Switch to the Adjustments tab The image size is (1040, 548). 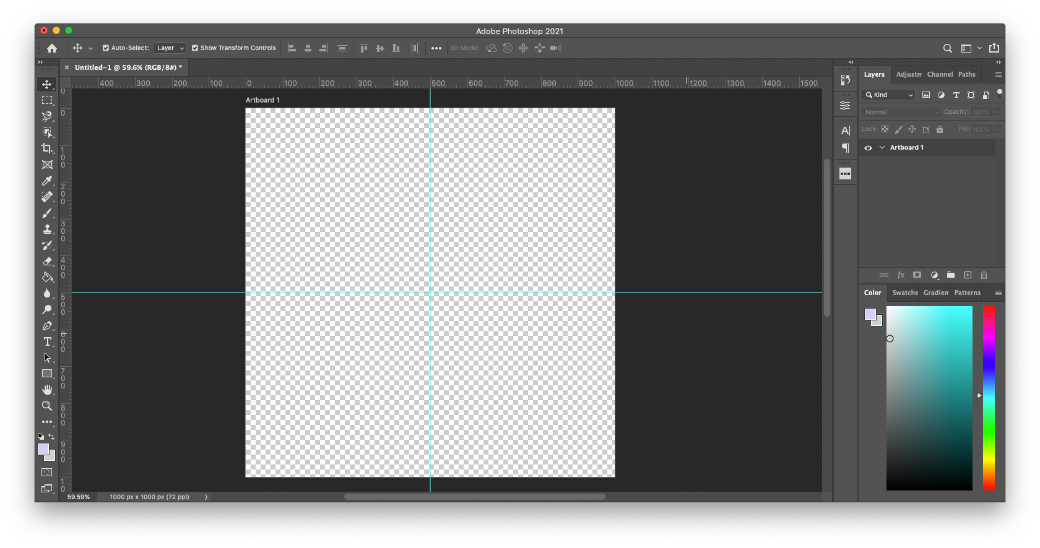tap(908, 74)
